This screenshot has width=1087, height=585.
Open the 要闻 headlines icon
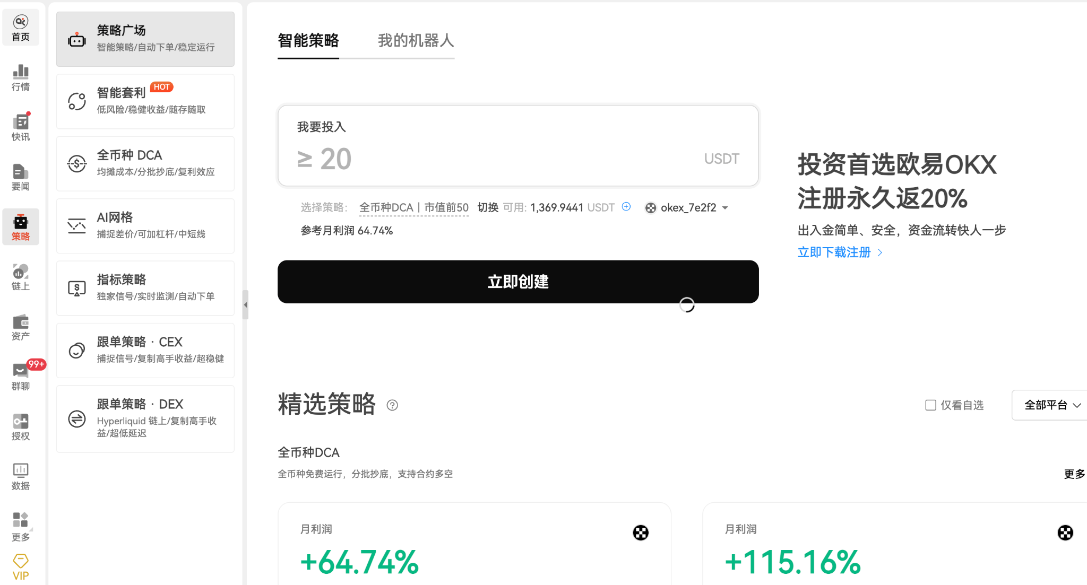point(21,177)
